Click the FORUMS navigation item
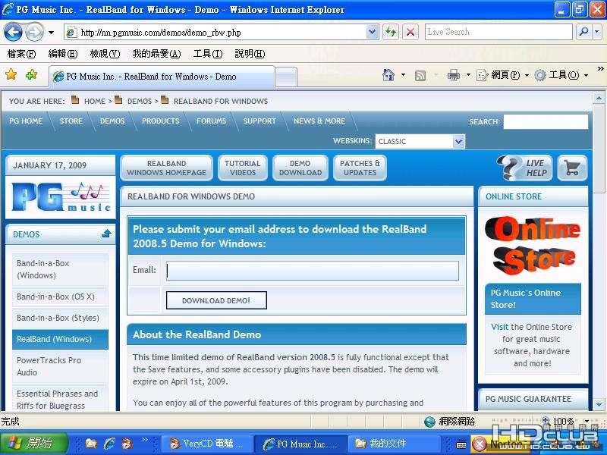The height and width of the screenshot is (455, 607). (211, 121)
